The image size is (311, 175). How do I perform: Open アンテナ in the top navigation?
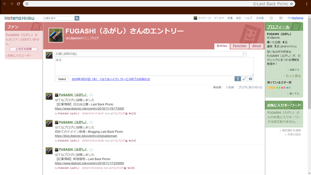[219, 18]
